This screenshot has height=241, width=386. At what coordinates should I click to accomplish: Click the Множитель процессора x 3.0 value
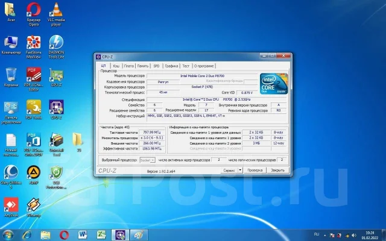coord(152,138)
